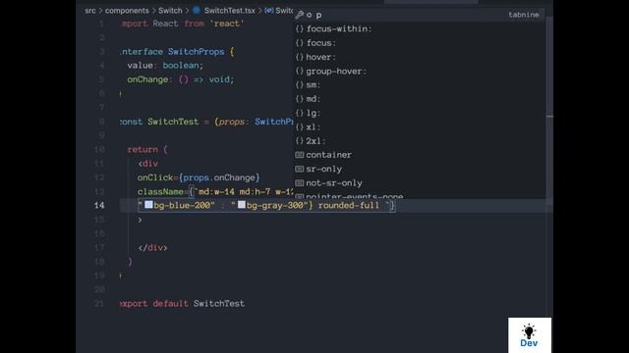Click export default SwitchTest line
The height and width of the screenshot is (353, 629).
click(x=182, y=303)
